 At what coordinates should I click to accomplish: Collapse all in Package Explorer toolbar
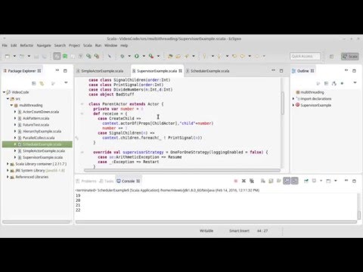click(x=34, y=83)
